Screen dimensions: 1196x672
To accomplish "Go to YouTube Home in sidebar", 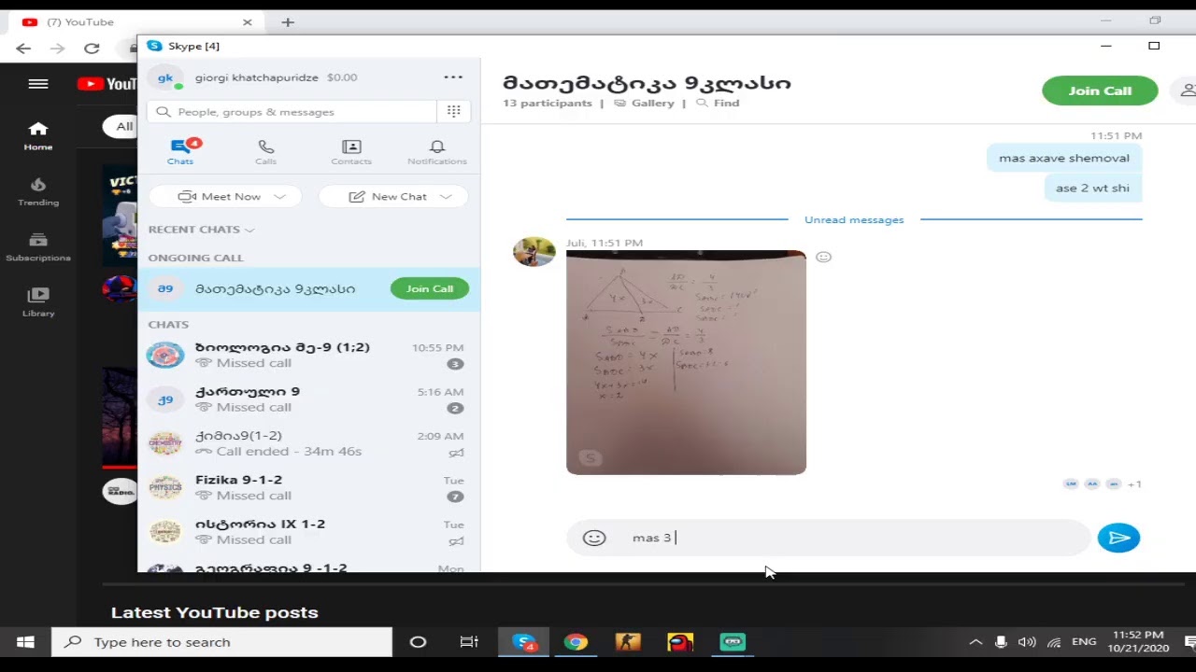I will (x=38, y=136).
